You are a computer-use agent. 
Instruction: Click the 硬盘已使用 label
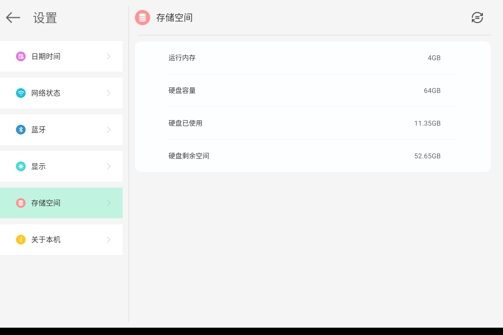pyautogui.click(x=185, y=123)
